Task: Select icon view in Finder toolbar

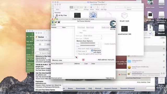Action: coord(71,7)
